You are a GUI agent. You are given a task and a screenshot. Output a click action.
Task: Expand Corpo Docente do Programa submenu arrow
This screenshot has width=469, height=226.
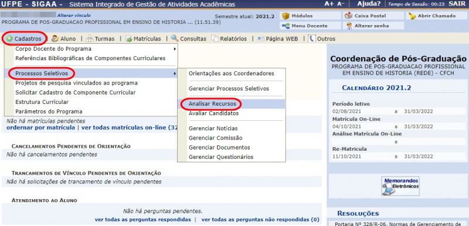(x=175, y=49)
